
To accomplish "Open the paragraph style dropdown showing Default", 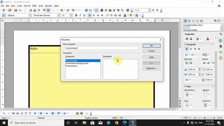I will coord(30,15).
